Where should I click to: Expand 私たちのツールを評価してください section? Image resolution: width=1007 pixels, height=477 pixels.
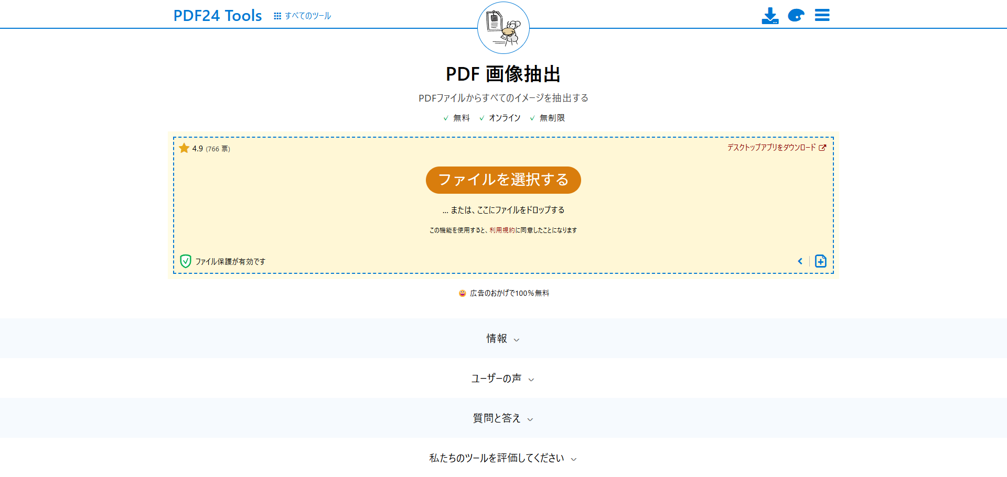(x=504, y=458)
